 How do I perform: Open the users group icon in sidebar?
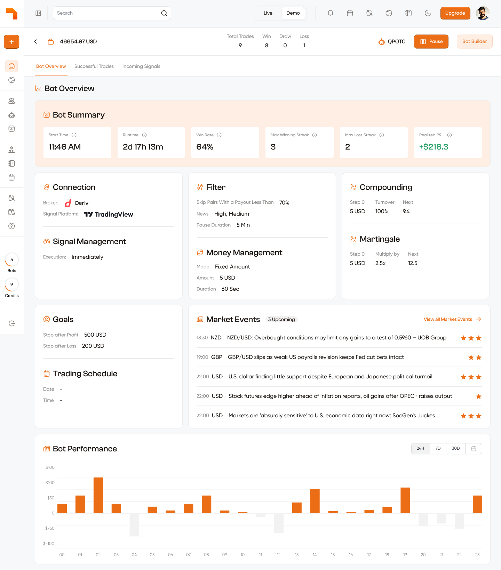coord(11,101)
